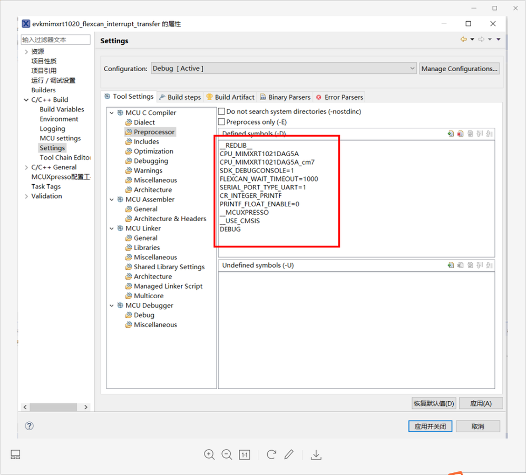Add a defined symbol (-D) icon
This screenshot has height=475, width=526.
tap(451, 134)
